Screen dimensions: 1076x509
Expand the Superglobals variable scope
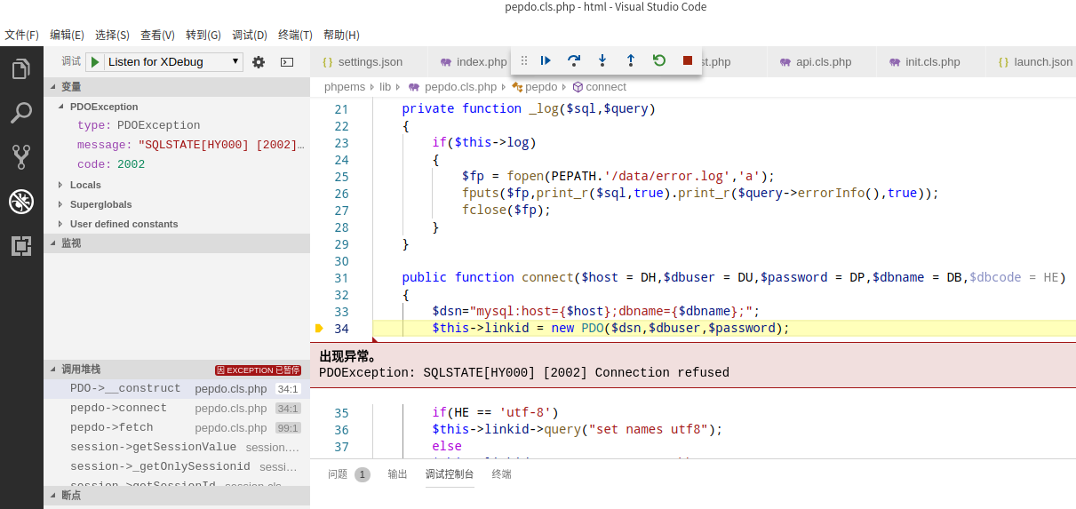click(x=100, y=204)
